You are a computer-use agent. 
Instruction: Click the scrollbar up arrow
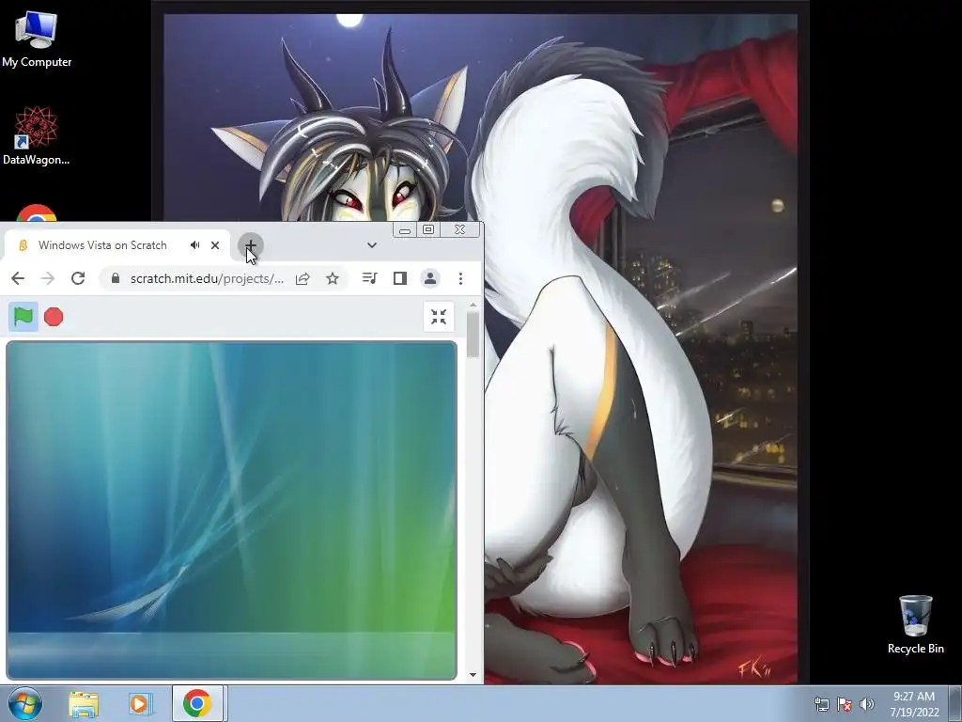pos(473,306)
